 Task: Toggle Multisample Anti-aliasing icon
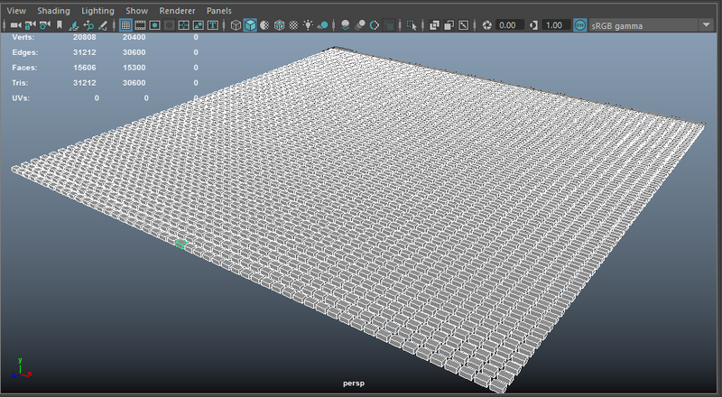click(x=375, y=25)
